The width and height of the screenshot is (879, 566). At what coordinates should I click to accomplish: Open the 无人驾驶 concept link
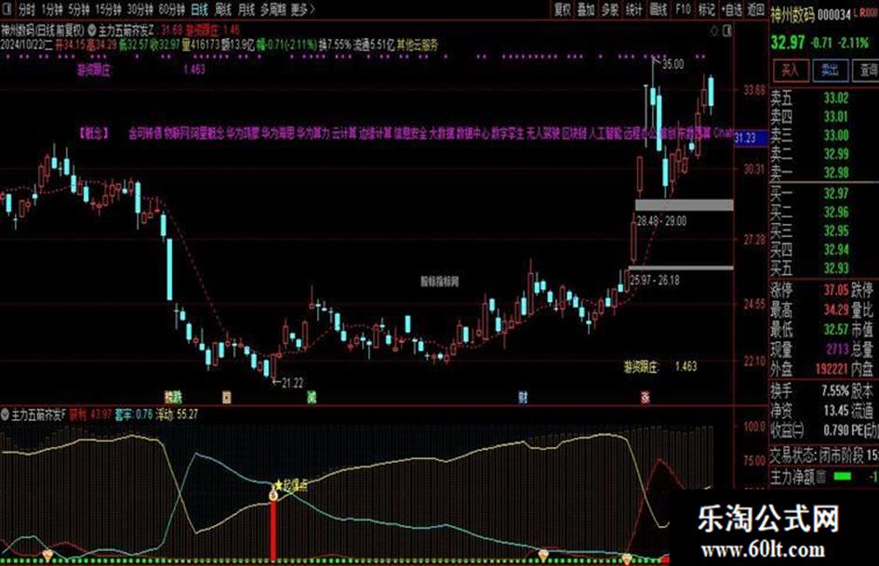point(542,134)
